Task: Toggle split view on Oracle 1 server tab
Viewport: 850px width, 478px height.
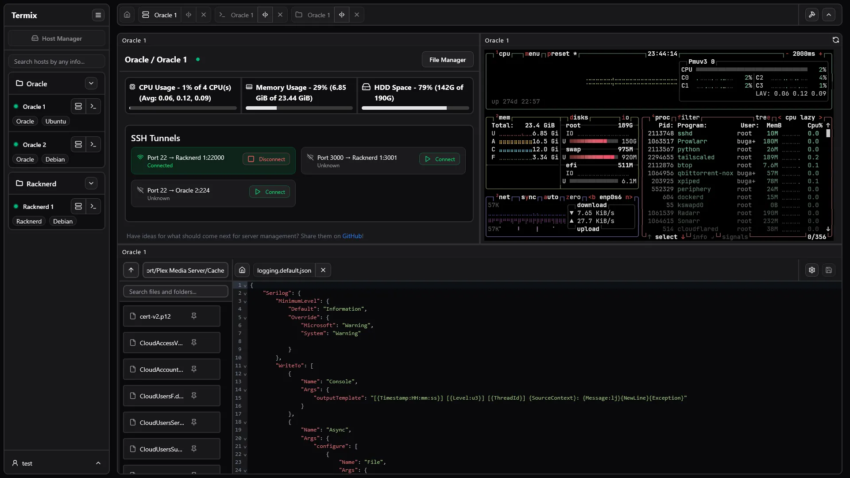Action: tap(189, 15)
